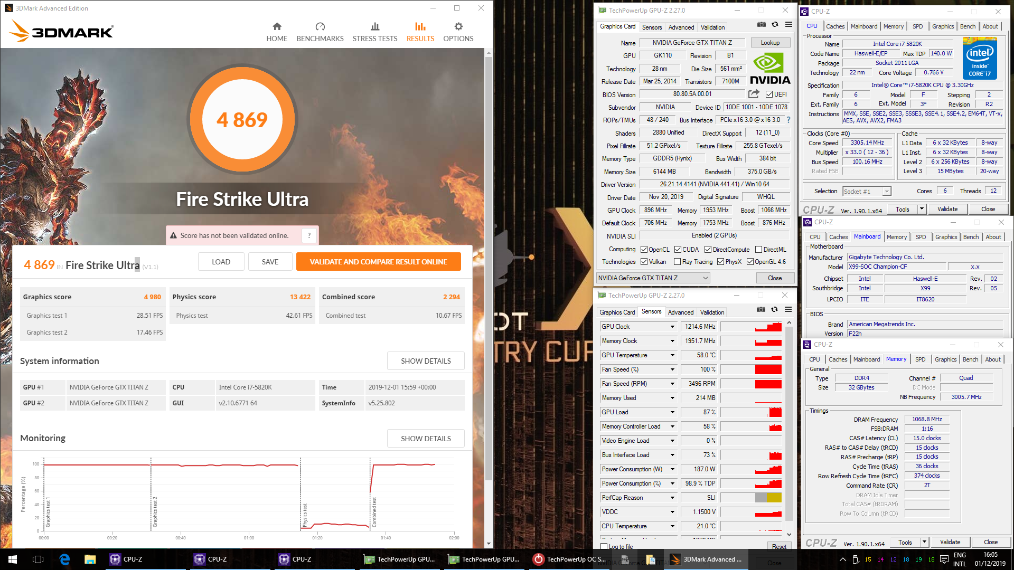Open the PerfCap Reason sensor dropdown
Image resolution: width=1014 pixels, height=570 pixels.
point(672,498)
